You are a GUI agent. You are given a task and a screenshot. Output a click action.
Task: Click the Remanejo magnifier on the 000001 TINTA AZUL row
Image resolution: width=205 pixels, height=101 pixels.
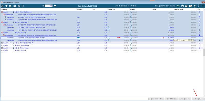click(x=131, y=50)
